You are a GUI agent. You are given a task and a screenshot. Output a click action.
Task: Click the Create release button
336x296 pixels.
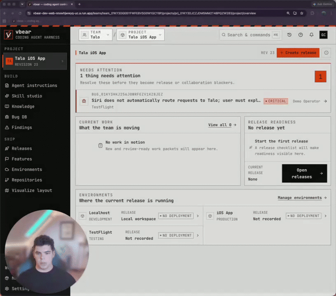click(298, 53)
